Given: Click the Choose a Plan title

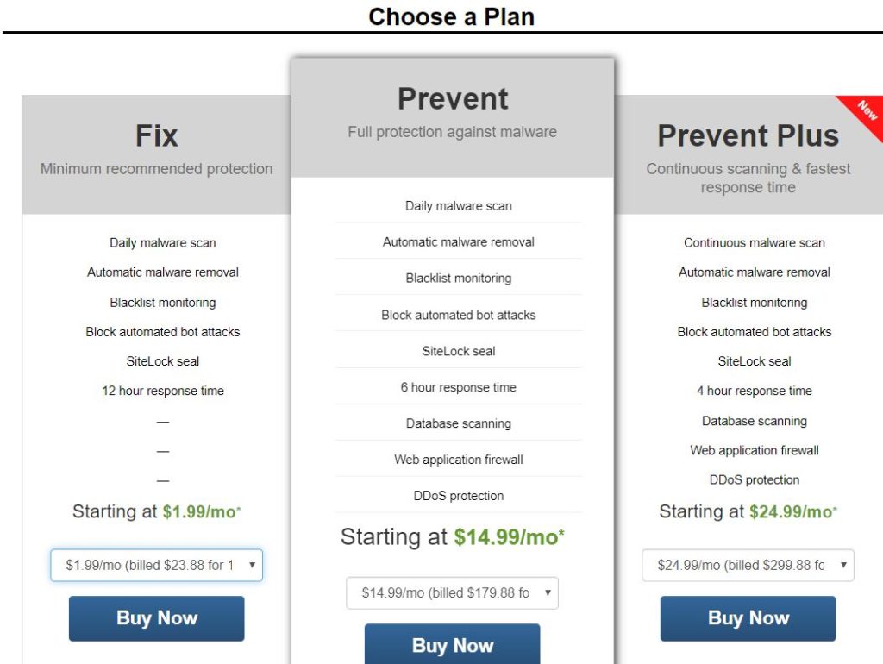Looking at the screenshot, I should (452, 16).
